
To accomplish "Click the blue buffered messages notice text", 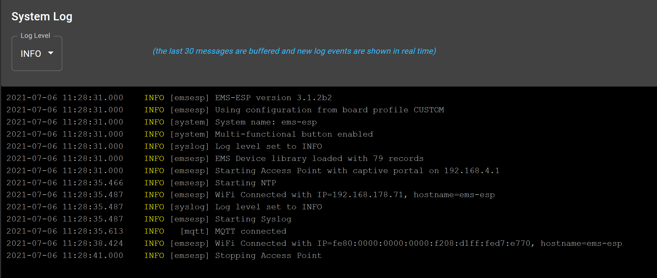I will pos(294,51).
